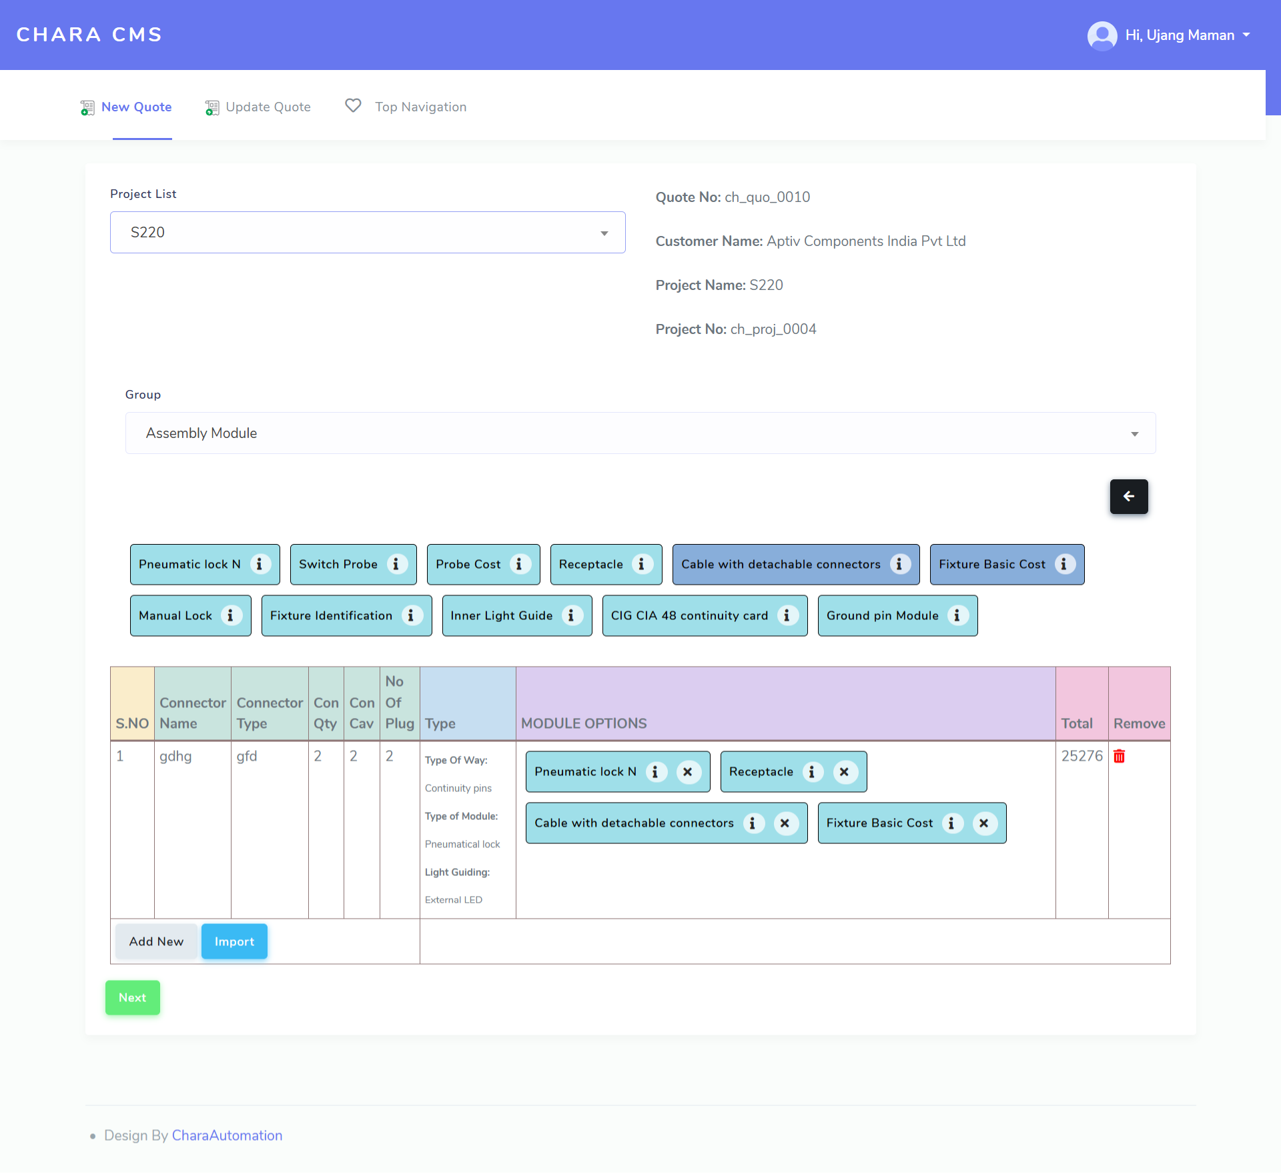
Task: Remove Fixture Basic Cost from row options
Action: (x=983, y=823)
